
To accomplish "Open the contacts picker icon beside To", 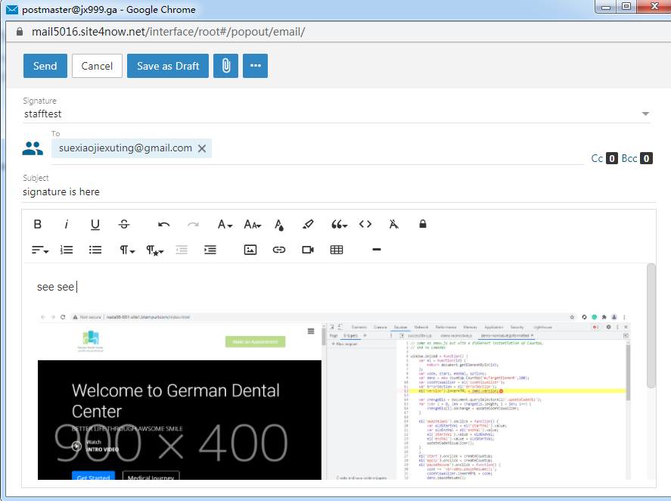I will click(33, 149).
